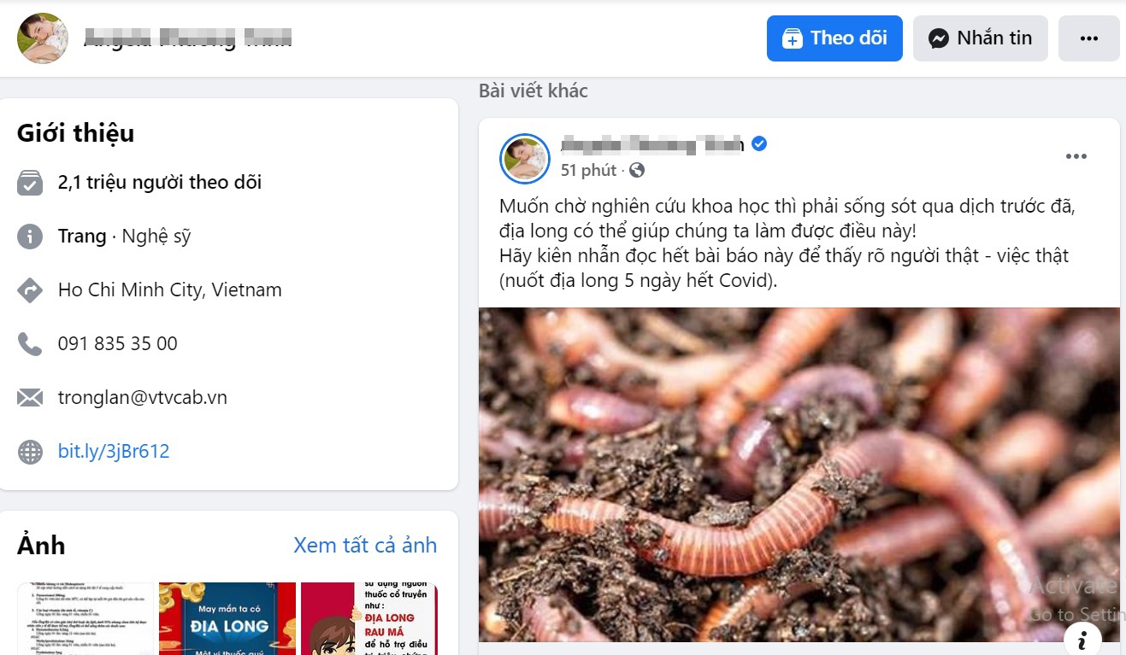The image size is (1126, 655).
Task: Click the Trang info icon
Action: coord(30,237)
